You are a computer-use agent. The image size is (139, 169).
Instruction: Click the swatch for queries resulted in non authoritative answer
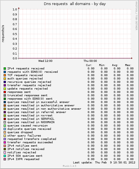[x=5, y=109]
